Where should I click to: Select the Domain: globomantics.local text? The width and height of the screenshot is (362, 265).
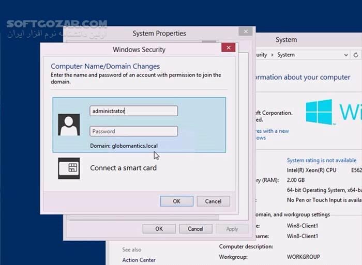124,146
